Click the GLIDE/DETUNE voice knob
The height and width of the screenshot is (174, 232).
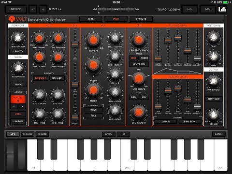pos(18,68)
